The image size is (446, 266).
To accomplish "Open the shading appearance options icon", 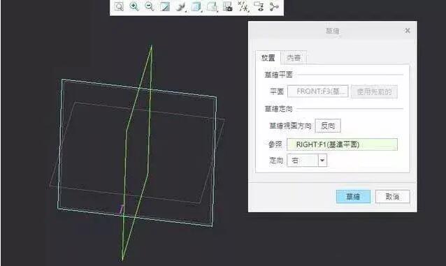I will (x=180, y=6).
